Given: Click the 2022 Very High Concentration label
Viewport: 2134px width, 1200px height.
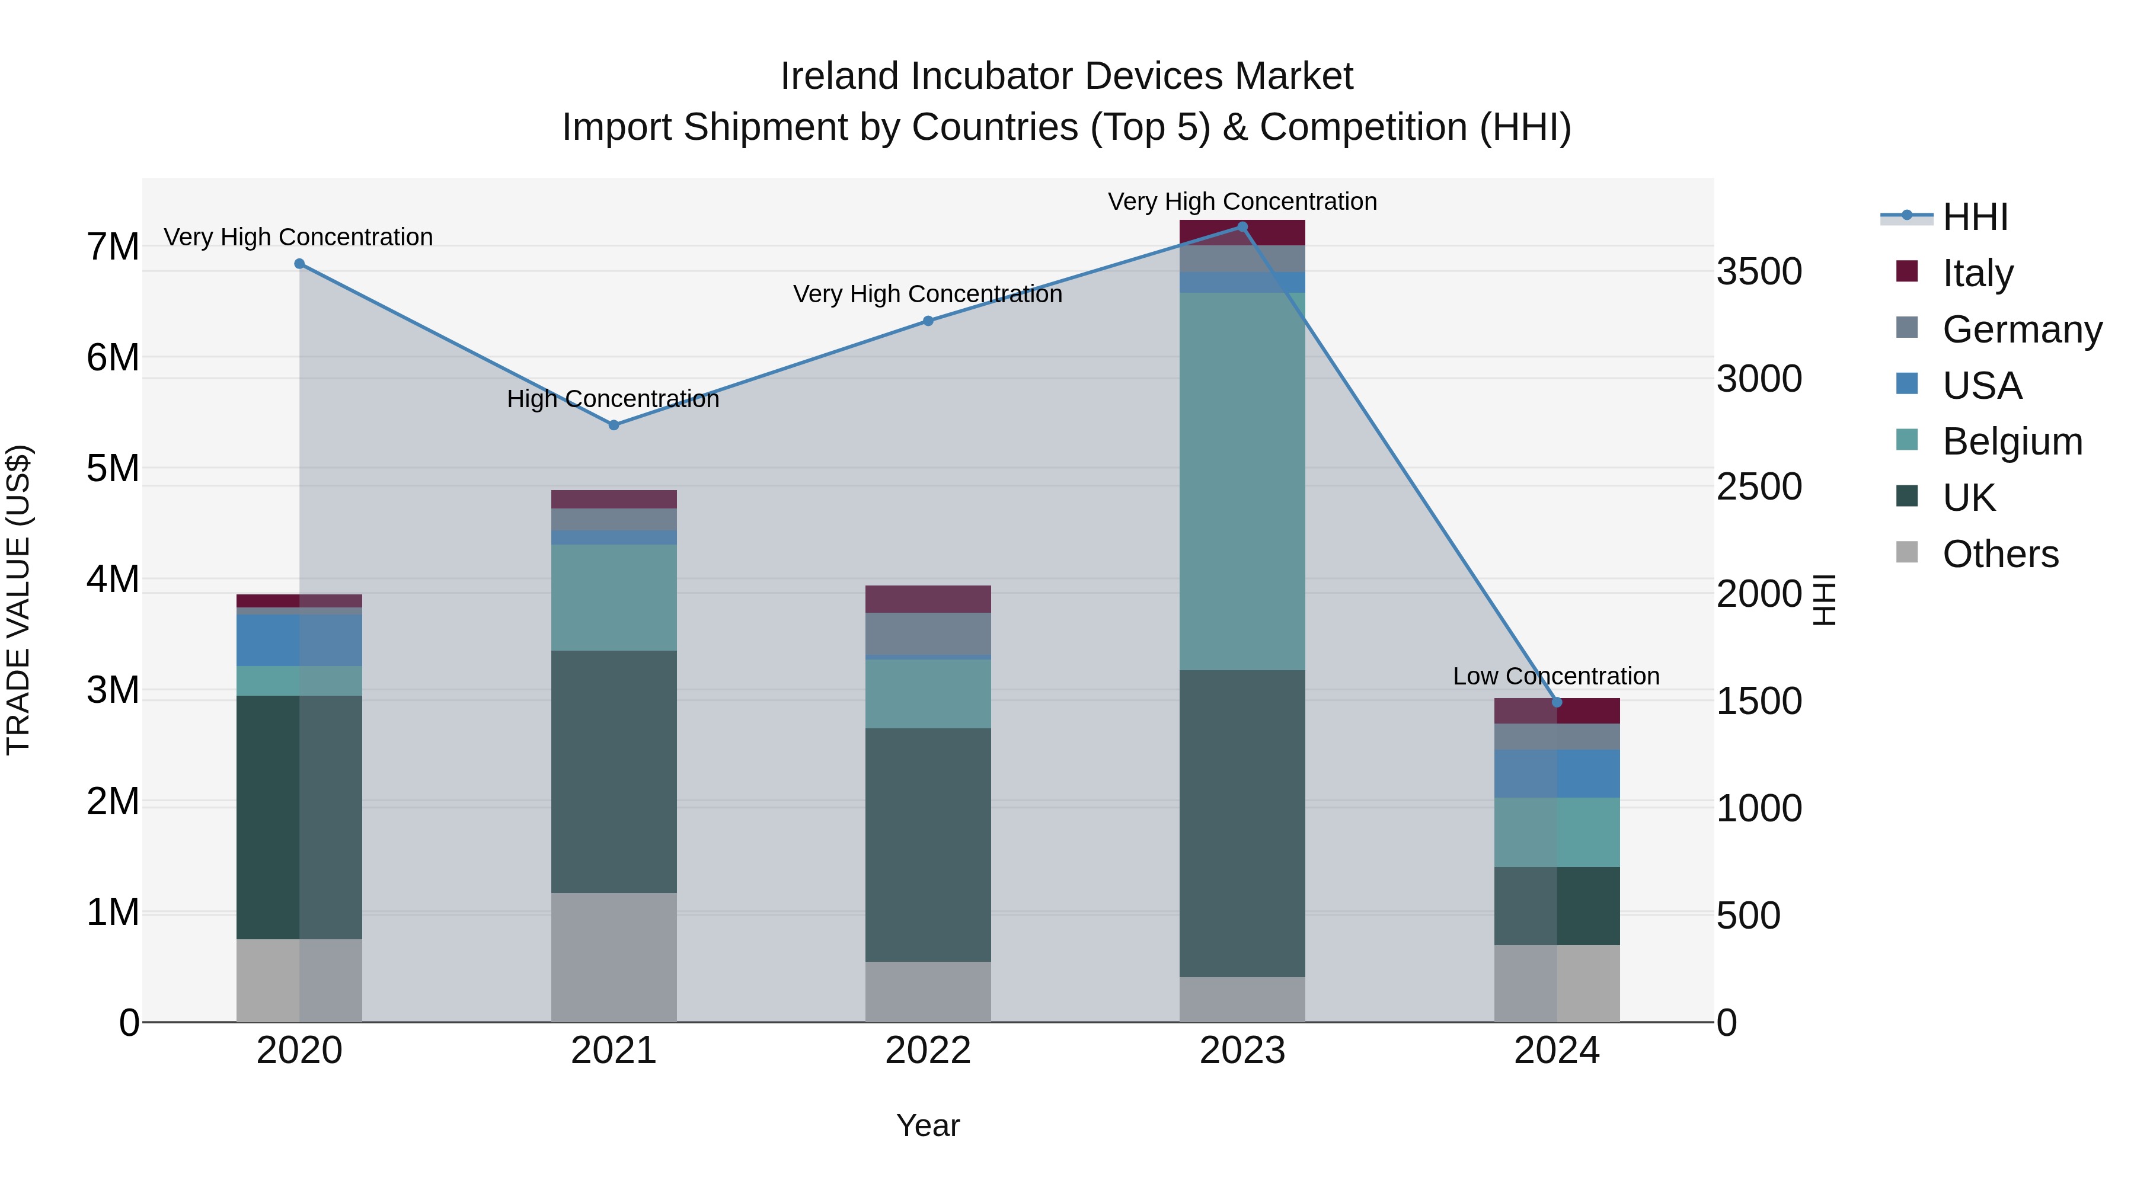Looking at the screenshot, I should pyautogui.click(x=928, y=295).
